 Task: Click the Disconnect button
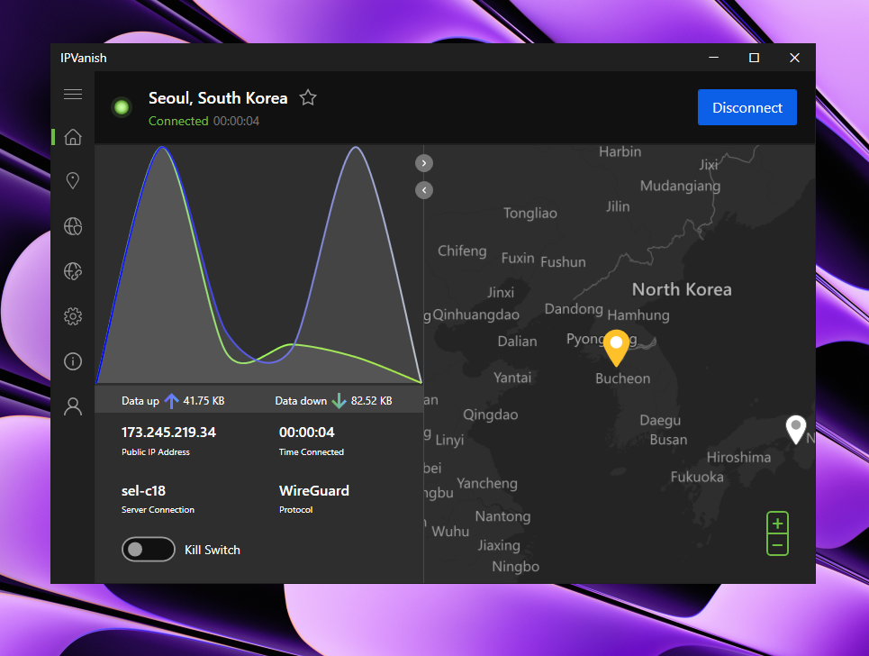click(747, 107)
